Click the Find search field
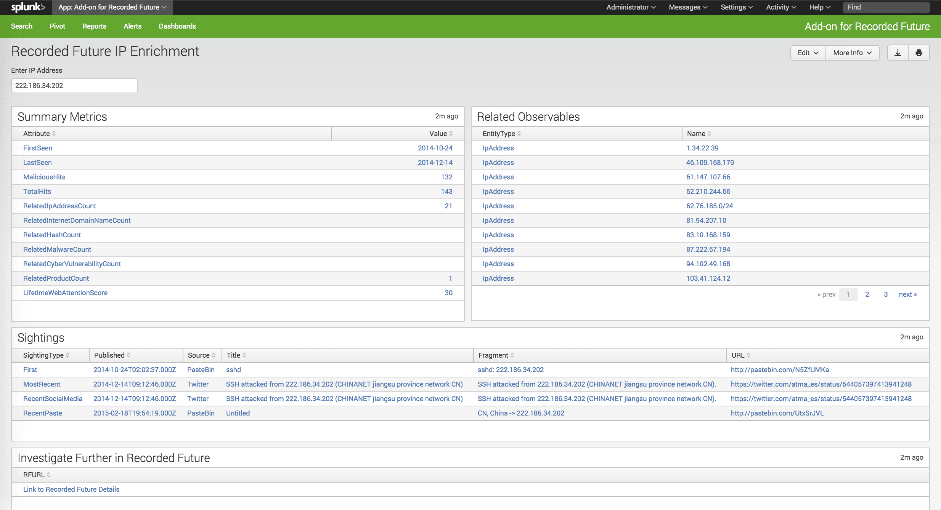941x510 pixels. (x=886, y=7)
